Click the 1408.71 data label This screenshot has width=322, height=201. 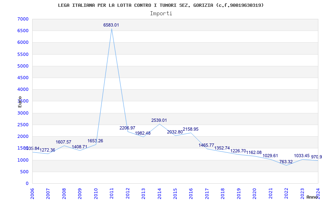point(79,147)
